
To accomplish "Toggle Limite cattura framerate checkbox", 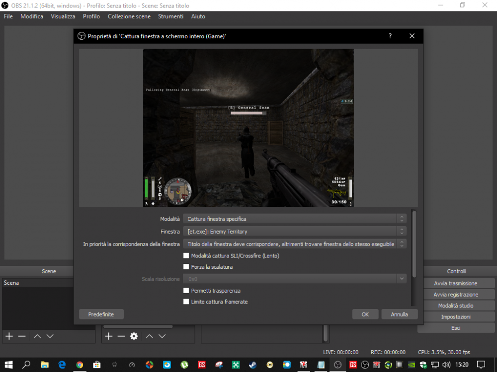I will [x=186, y=302].
